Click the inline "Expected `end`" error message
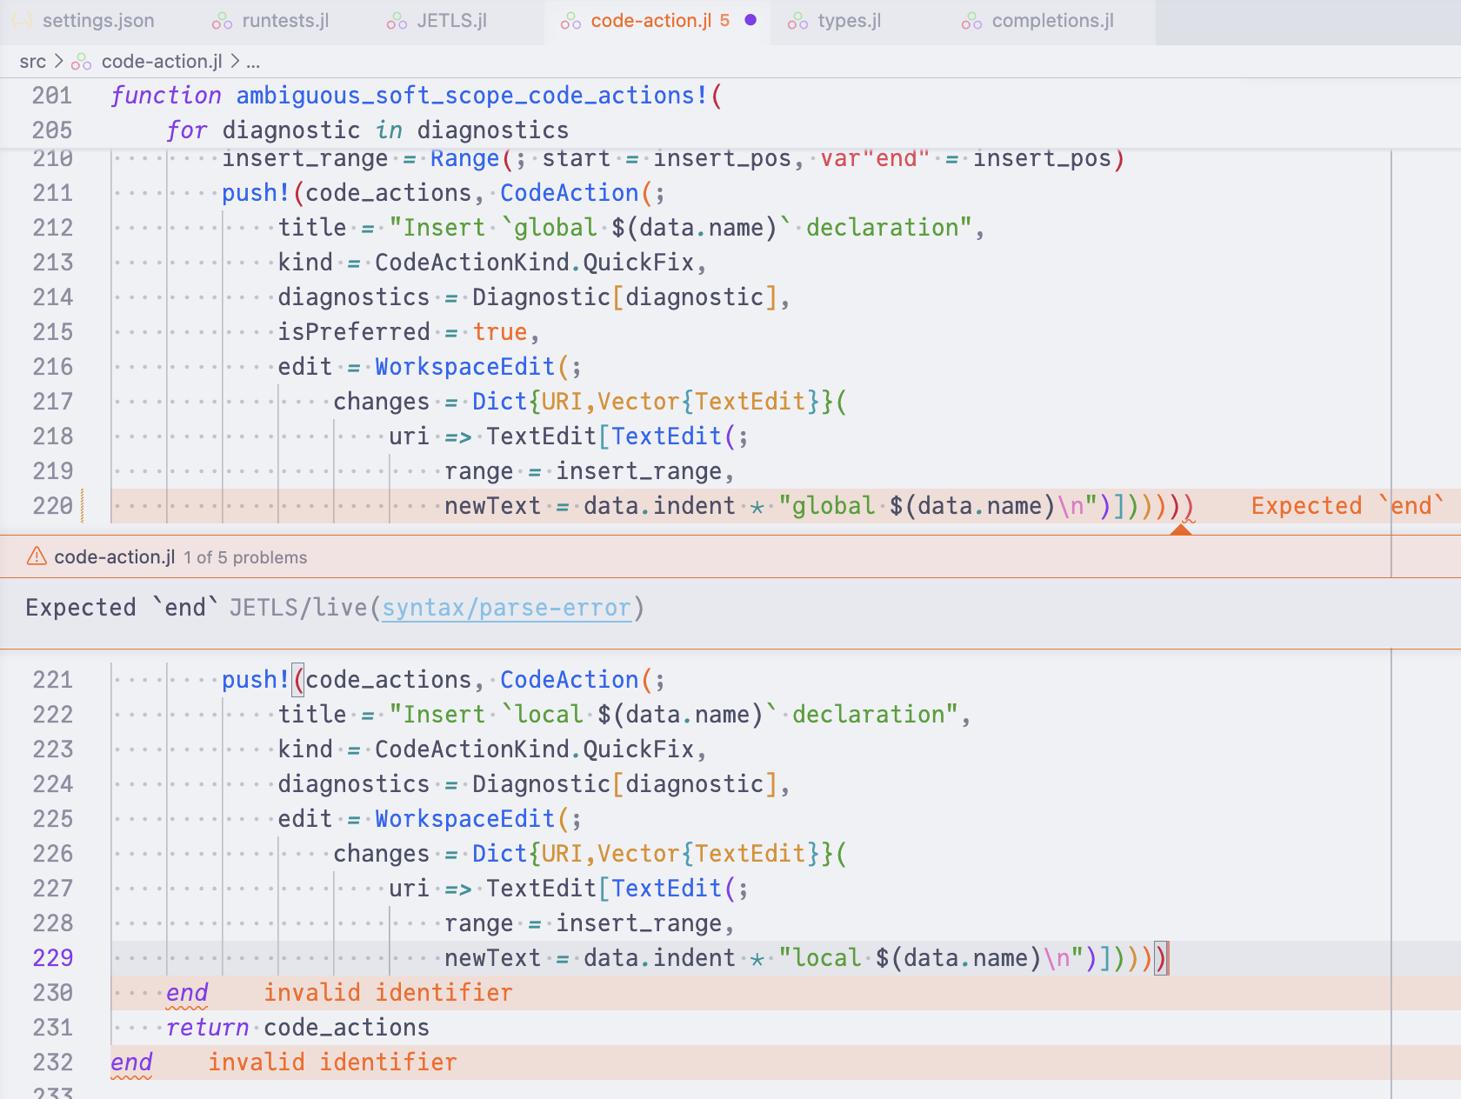This screenshot has height=1099, width=1461. pos(1348,506)
